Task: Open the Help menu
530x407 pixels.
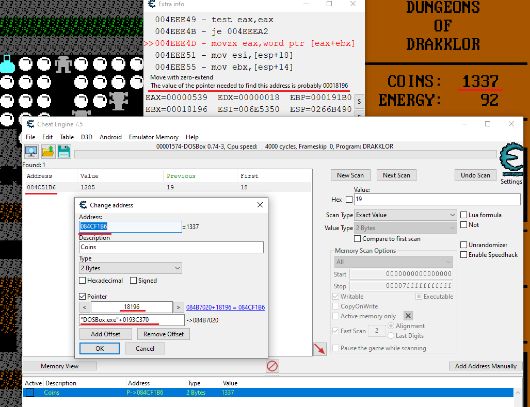Action: click(192, 137)
